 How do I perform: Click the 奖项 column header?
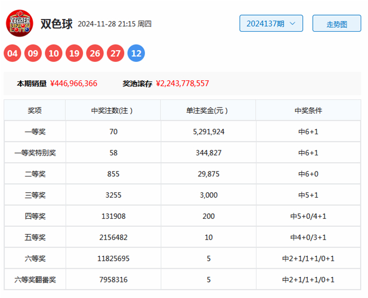[x=35, y=110]
